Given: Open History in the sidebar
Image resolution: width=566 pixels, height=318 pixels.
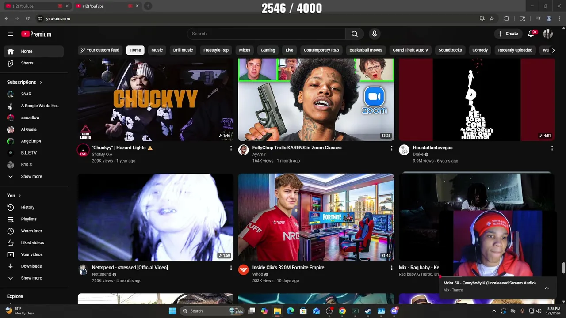Looking at the screenshot, I should (34, 207).
